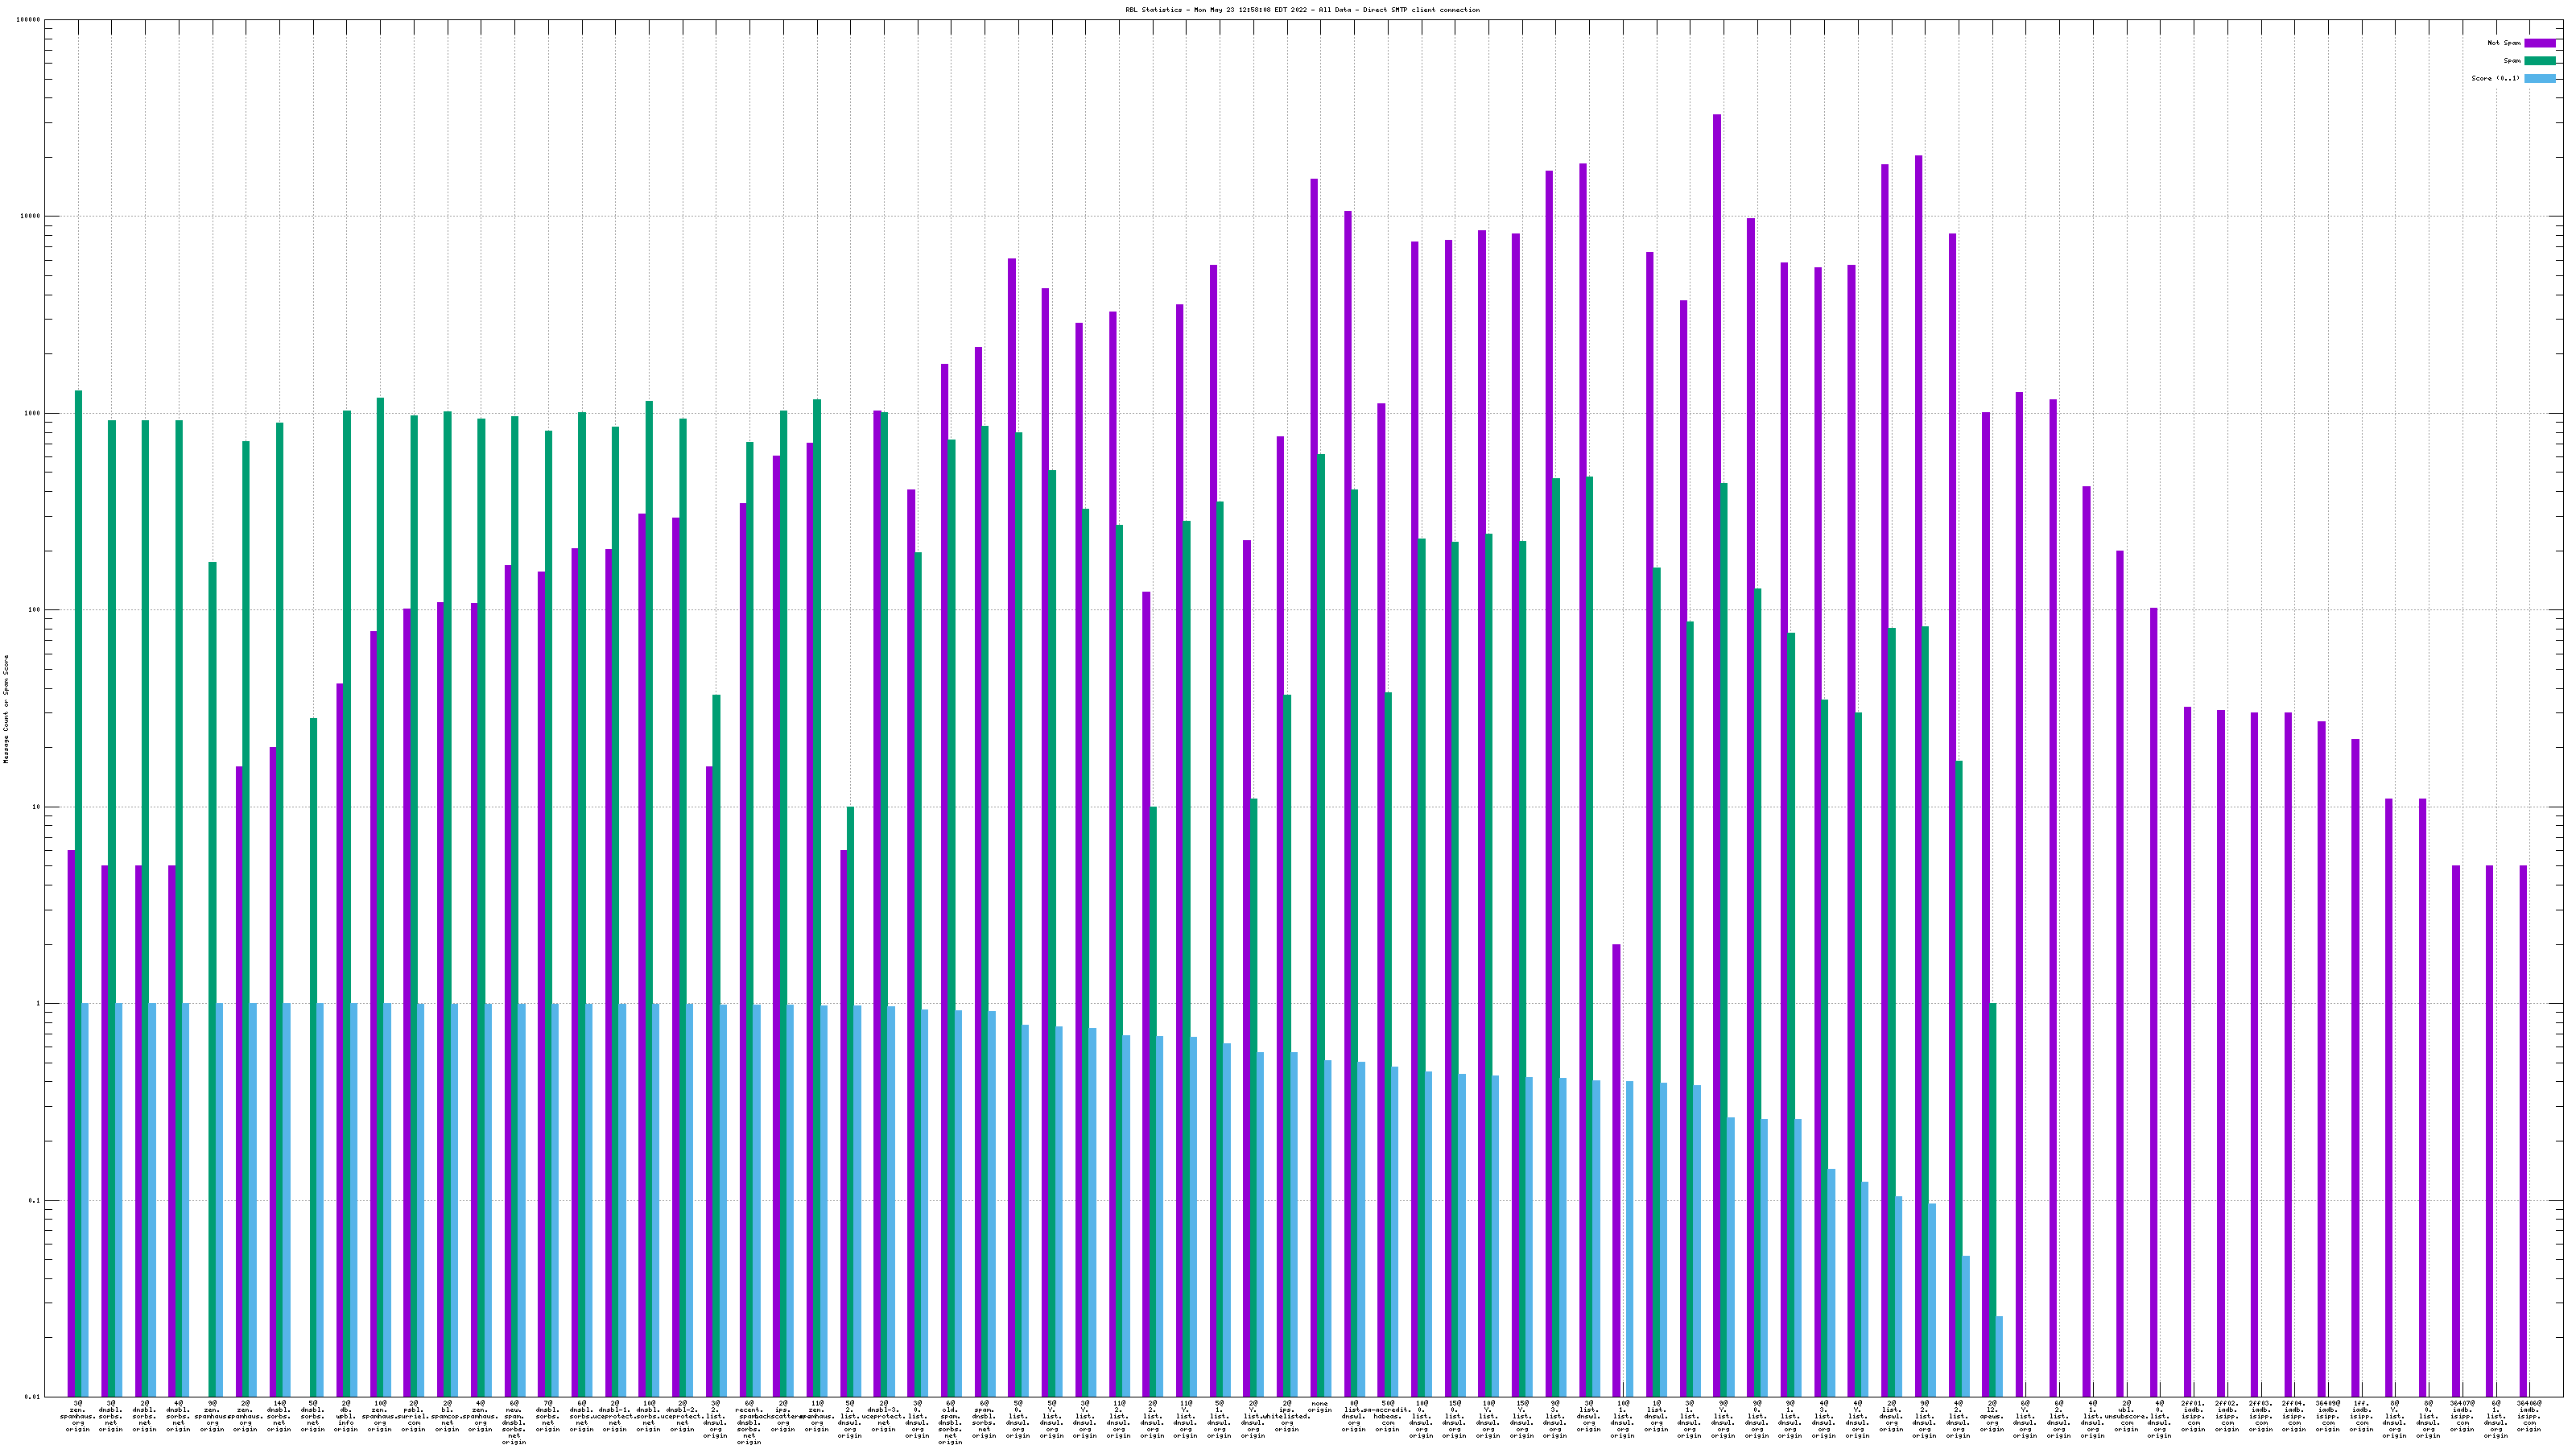Click the 'Score (0..1)' legend label
2576x1449 pixels.
(x=2495, y=78)
